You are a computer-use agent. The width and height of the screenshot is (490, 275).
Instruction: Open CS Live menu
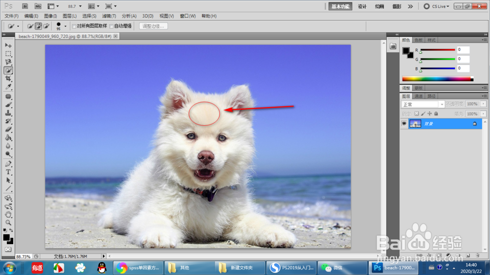coord(436,6)
